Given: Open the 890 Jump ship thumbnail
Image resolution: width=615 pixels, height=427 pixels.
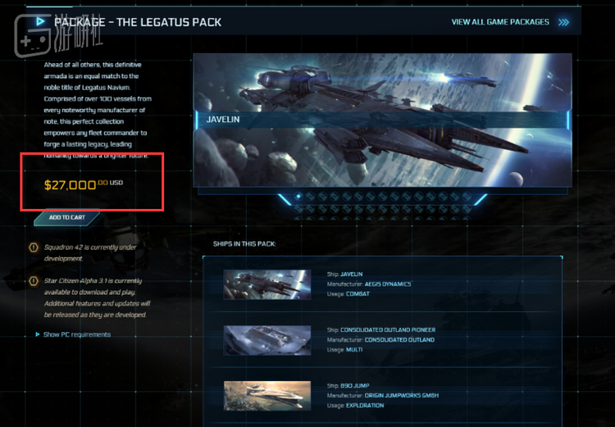Looking at the screenshot, I should click(267, 396).
